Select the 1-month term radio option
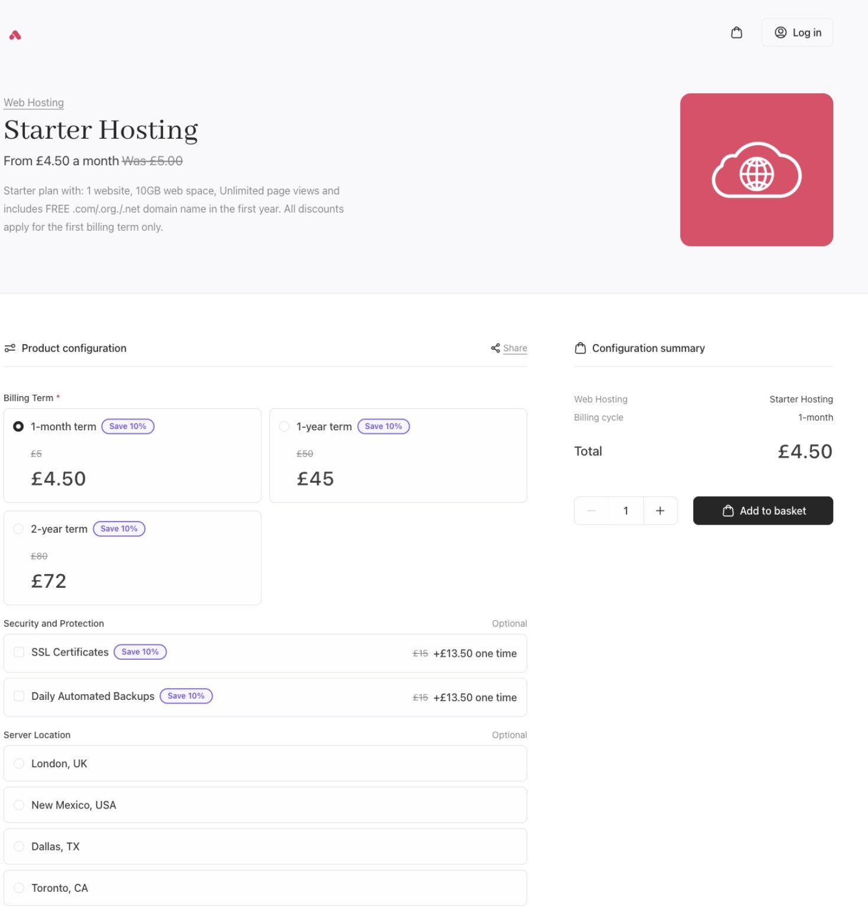868x910 pixels. [x=18, y=426]
